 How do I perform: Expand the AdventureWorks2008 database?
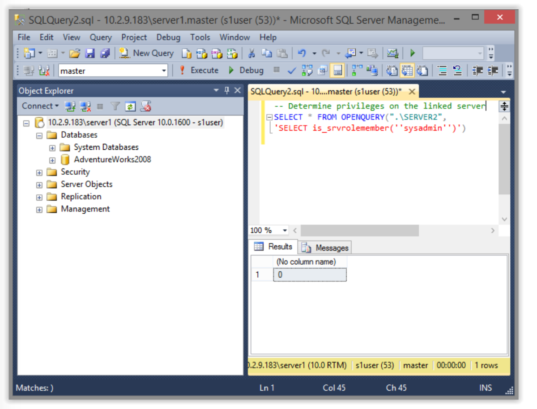click(52, 160)
